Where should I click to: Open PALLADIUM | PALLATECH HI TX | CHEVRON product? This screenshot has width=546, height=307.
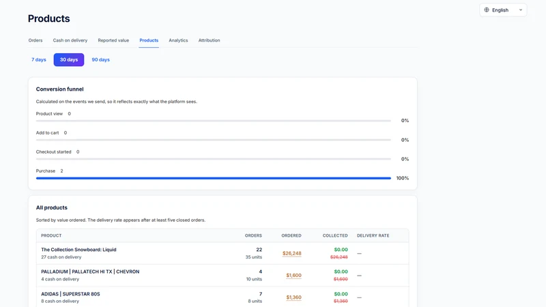coord(90,272)
